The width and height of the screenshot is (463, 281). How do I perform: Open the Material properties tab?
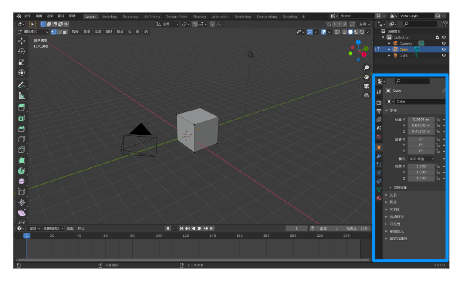[379, 198]
